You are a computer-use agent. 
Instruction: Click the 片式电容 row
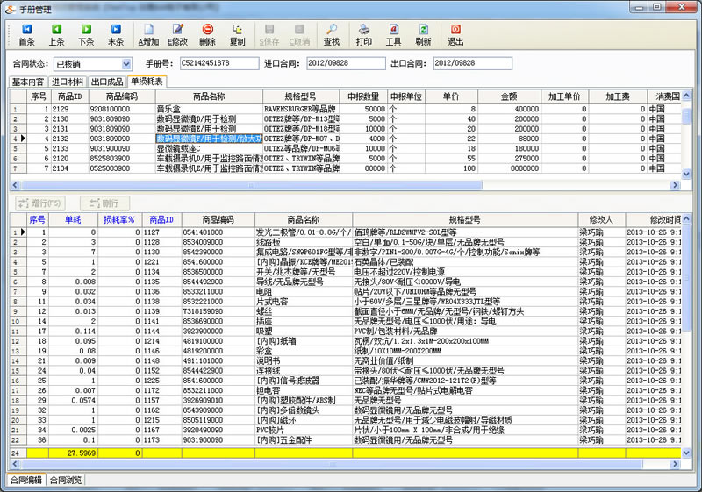coord(345,302)
